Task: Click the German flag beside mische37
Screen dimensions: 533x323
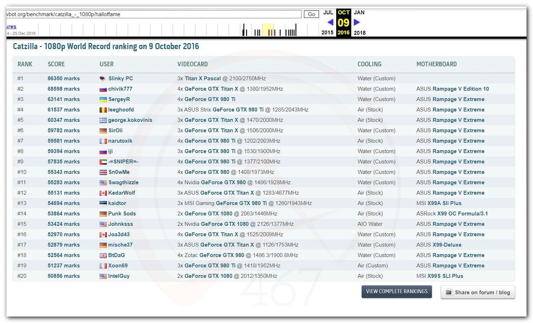Action: pos(103,245)
